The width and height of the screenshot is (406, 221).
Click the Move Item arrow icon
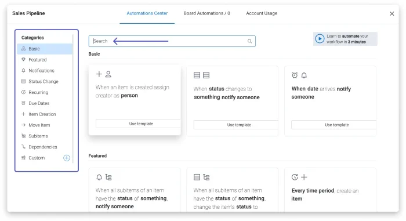pos(23,125)
